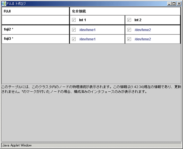Screen dimensions: 183x149
Task: Toggle fuji3 /dev/hme2 checkbox
Action: tap(129, 39)
